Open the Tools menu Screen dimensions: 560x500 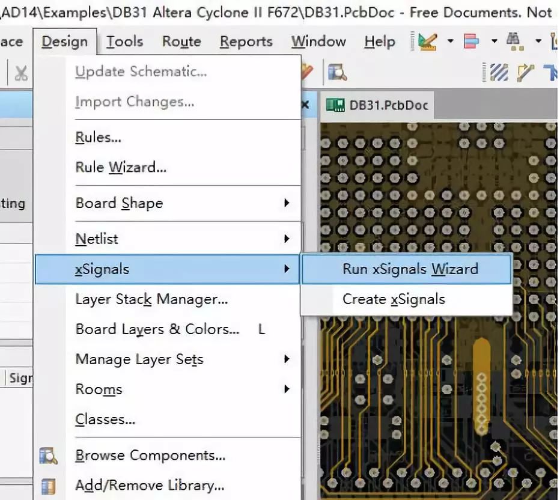(124, 41)
